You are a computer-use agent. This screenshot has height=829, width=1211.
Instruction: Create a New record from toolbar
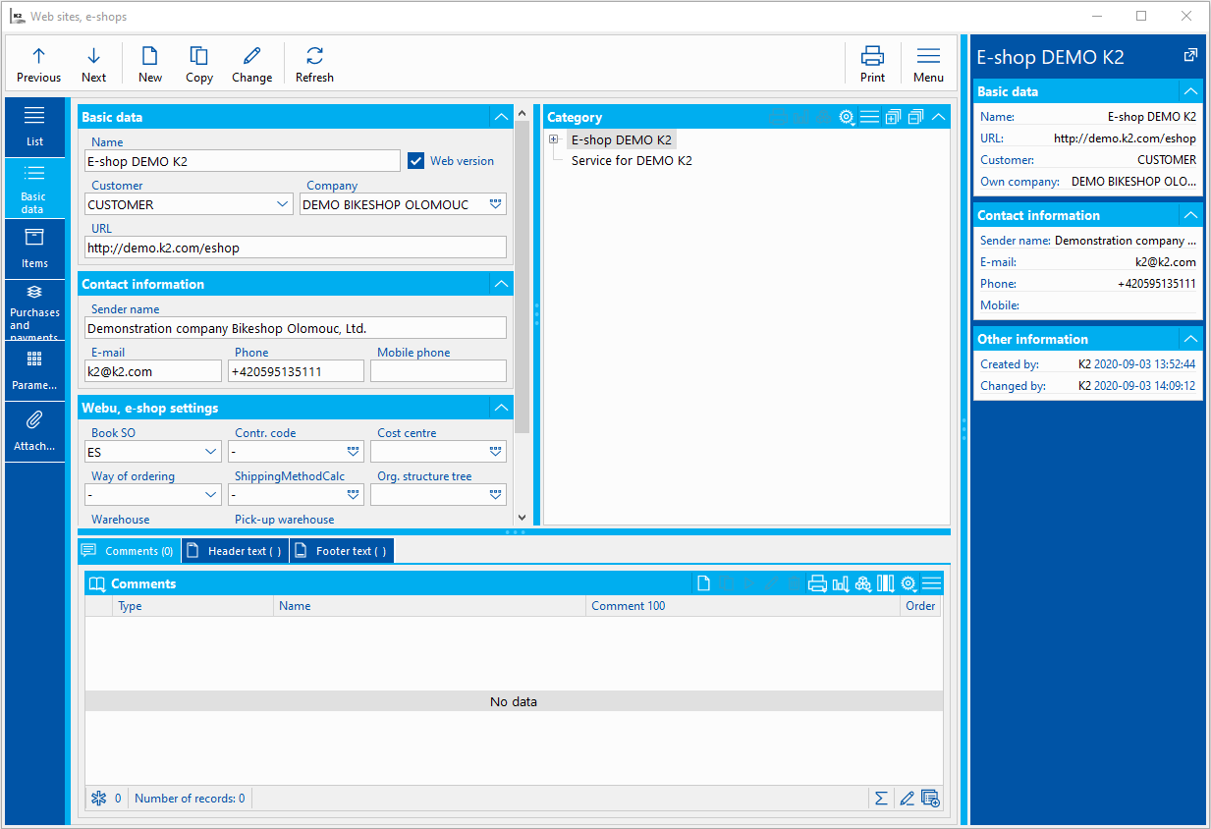[150, 64]
